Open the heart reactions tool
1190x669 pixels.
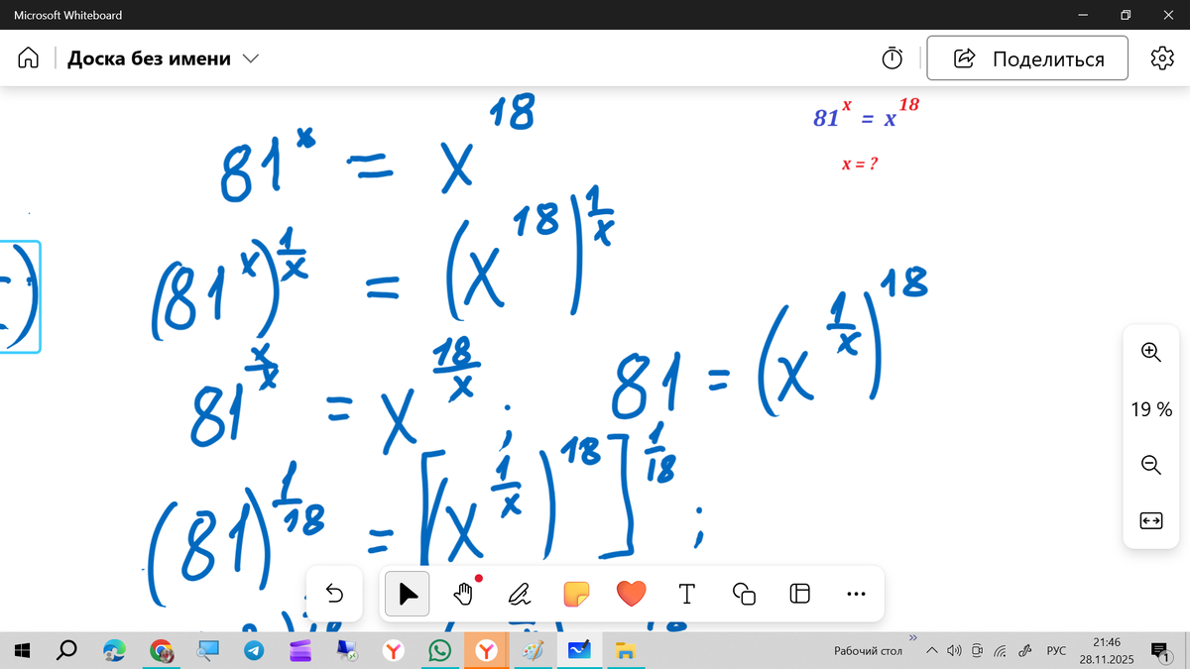click(x=631, y=594)
